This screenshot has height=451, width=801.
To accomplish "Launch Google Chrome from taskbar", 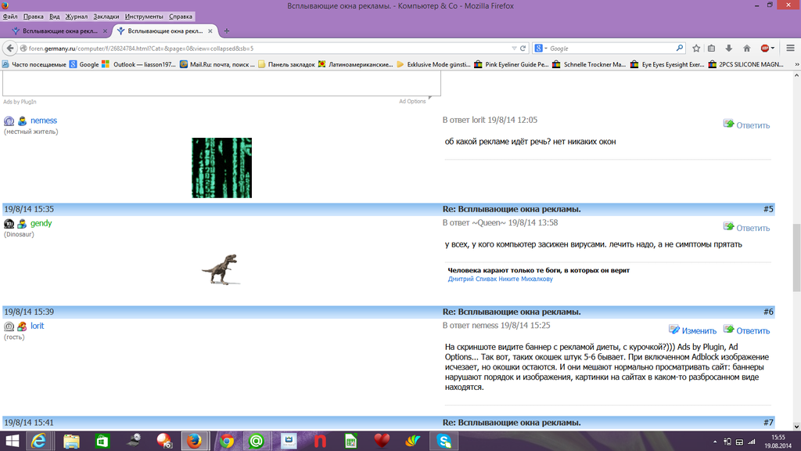I will [x=226, y=441].
